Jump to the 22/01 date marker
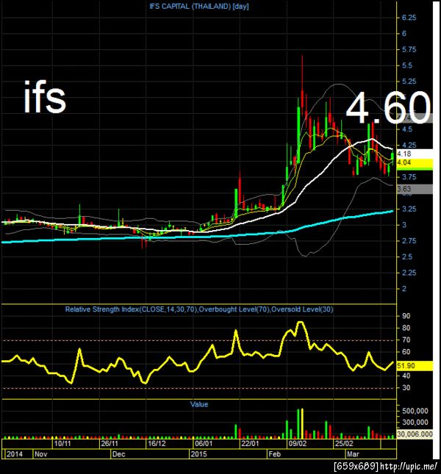The height and width of the screenshot is (474, 441). (x=251, y=444)
